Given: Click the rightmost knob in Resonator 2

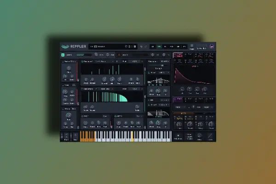Looking at the screenshot, I should 137,107.
